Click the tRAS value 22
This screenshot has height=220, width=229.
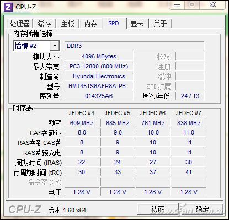82,162
